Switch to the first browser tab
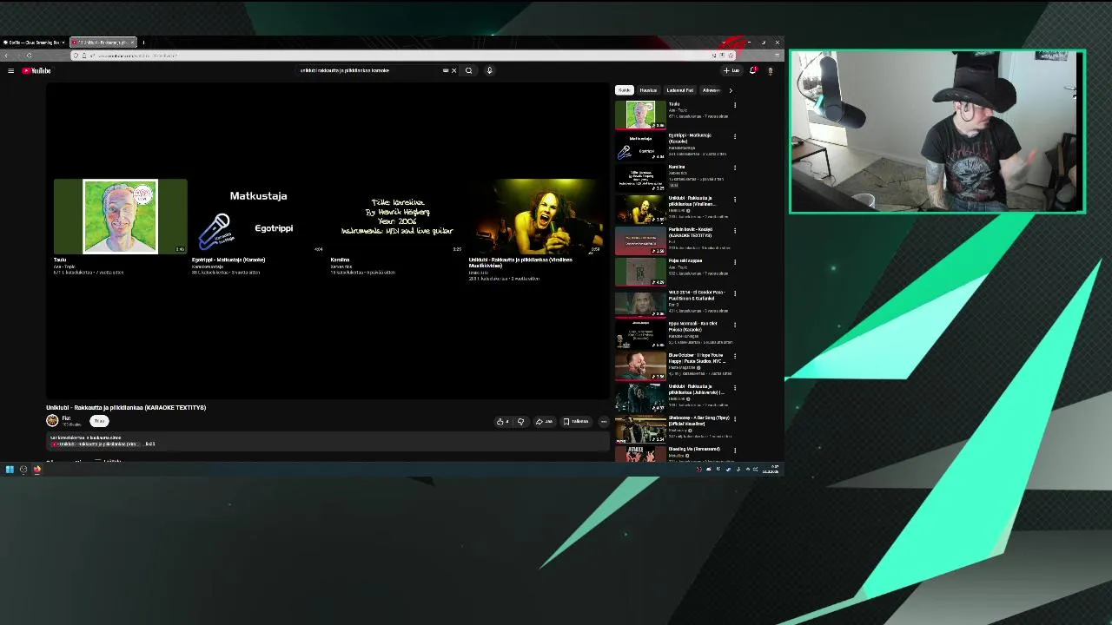1112x625 pixels. (33, 42)
